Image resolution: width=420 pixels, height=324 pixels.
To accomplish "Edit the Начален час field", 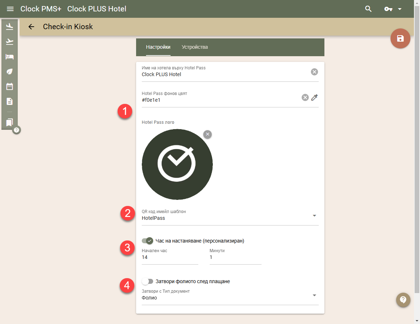I will (170, 257).
